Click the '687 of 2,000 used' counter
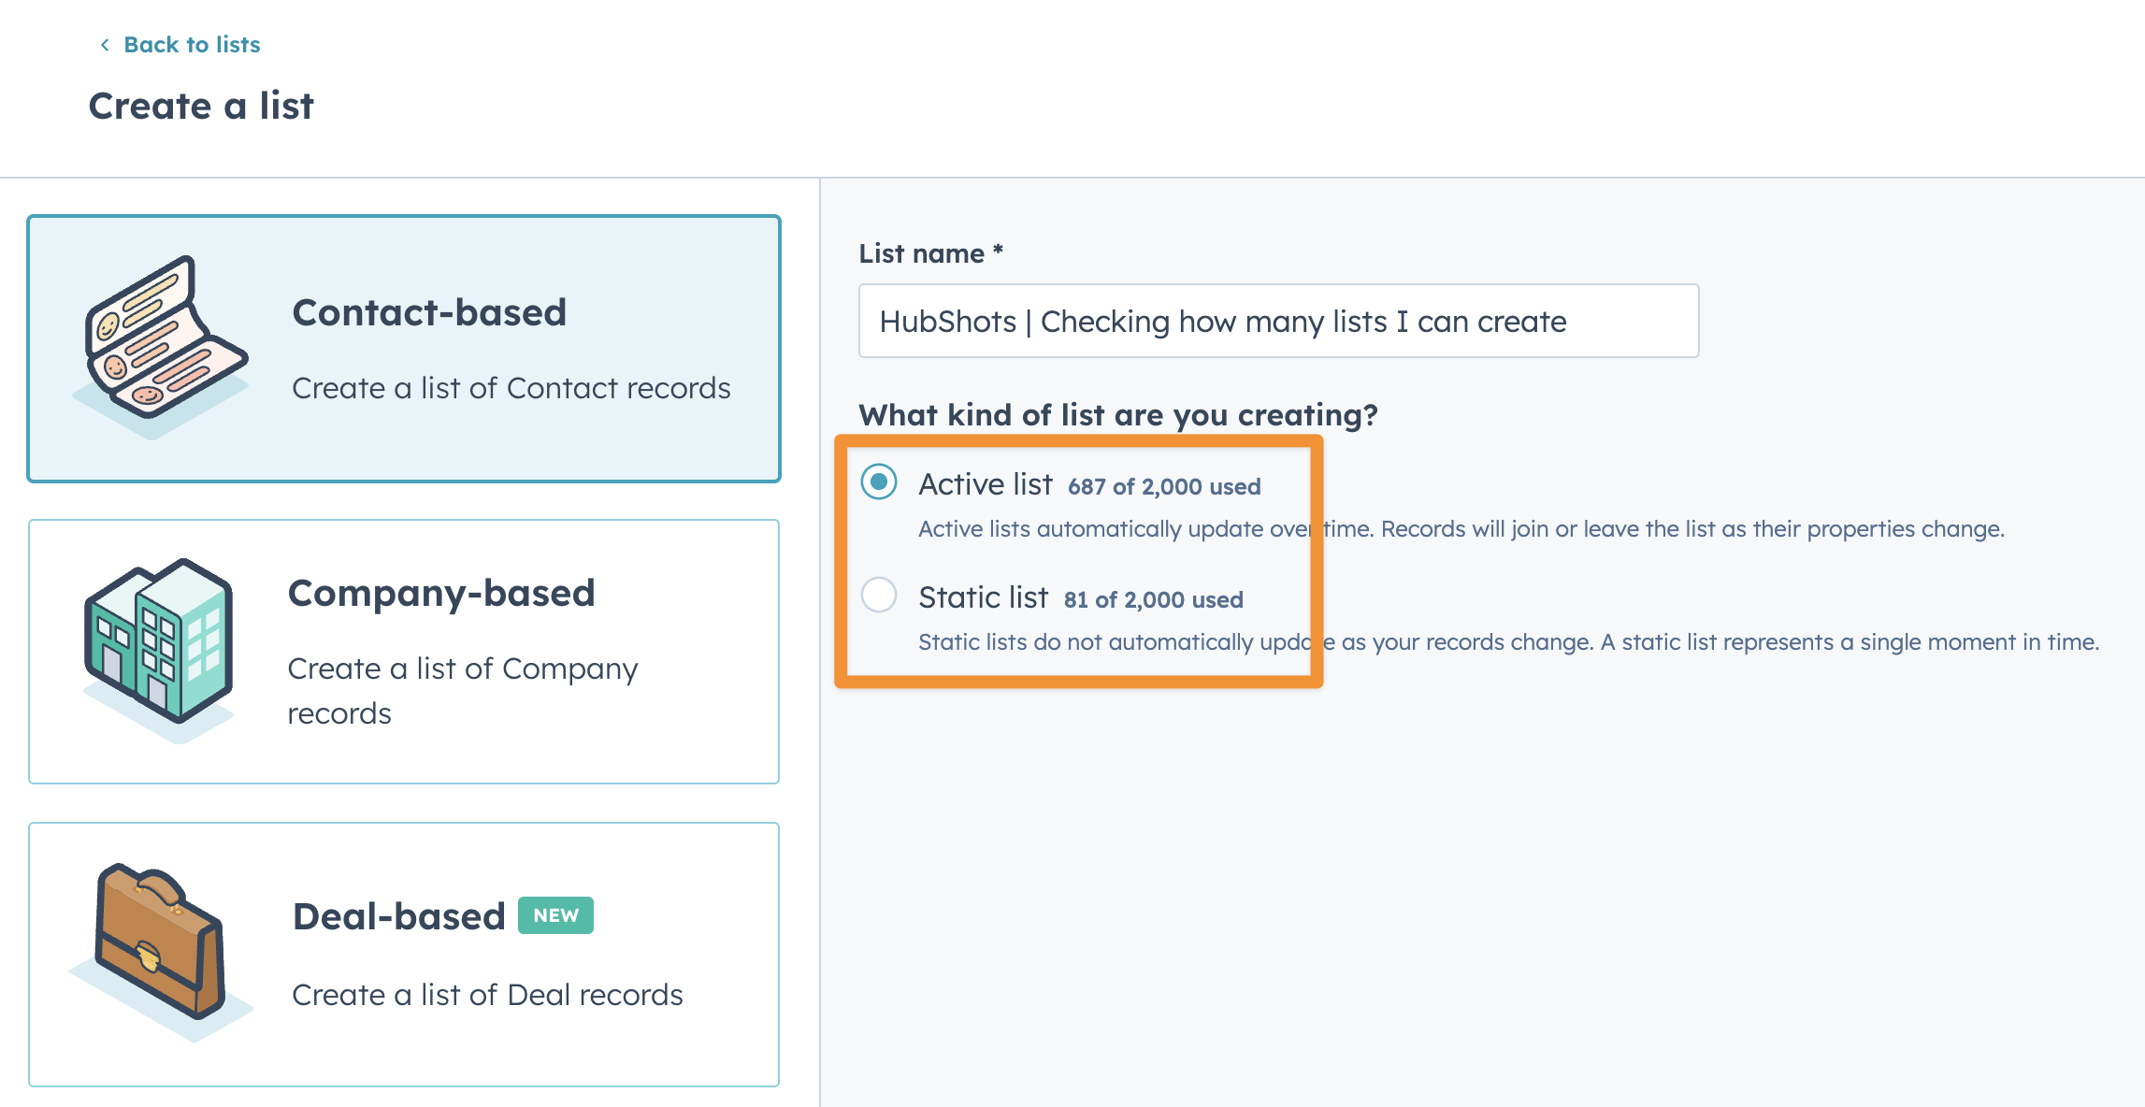Viewport: 2145px width, 1107px height. (1164, 486)
